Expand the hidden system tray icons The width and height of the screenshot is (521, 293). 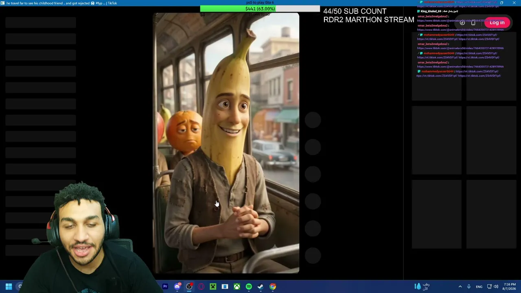coord(460,286)
